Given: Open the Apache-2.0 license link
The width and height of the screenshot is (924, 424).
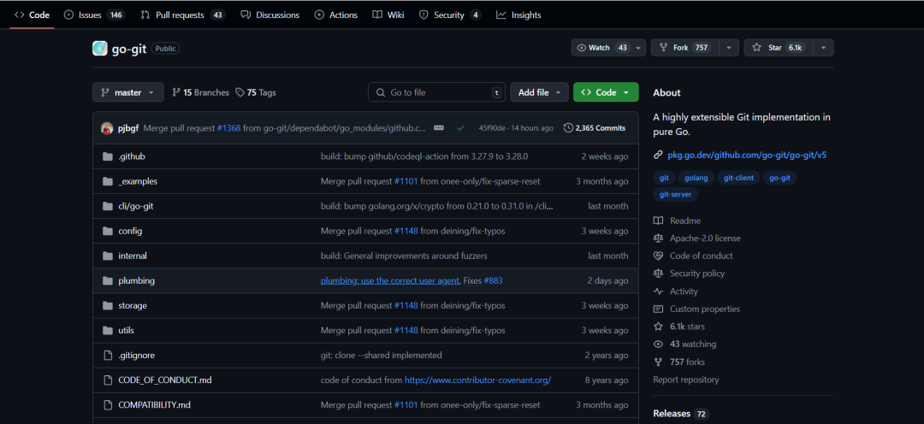Looking at the screenshot, I should 697,238.
